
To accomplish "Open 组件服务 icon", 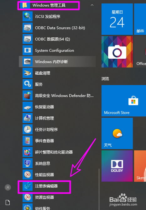I will (x=28, y=207).
